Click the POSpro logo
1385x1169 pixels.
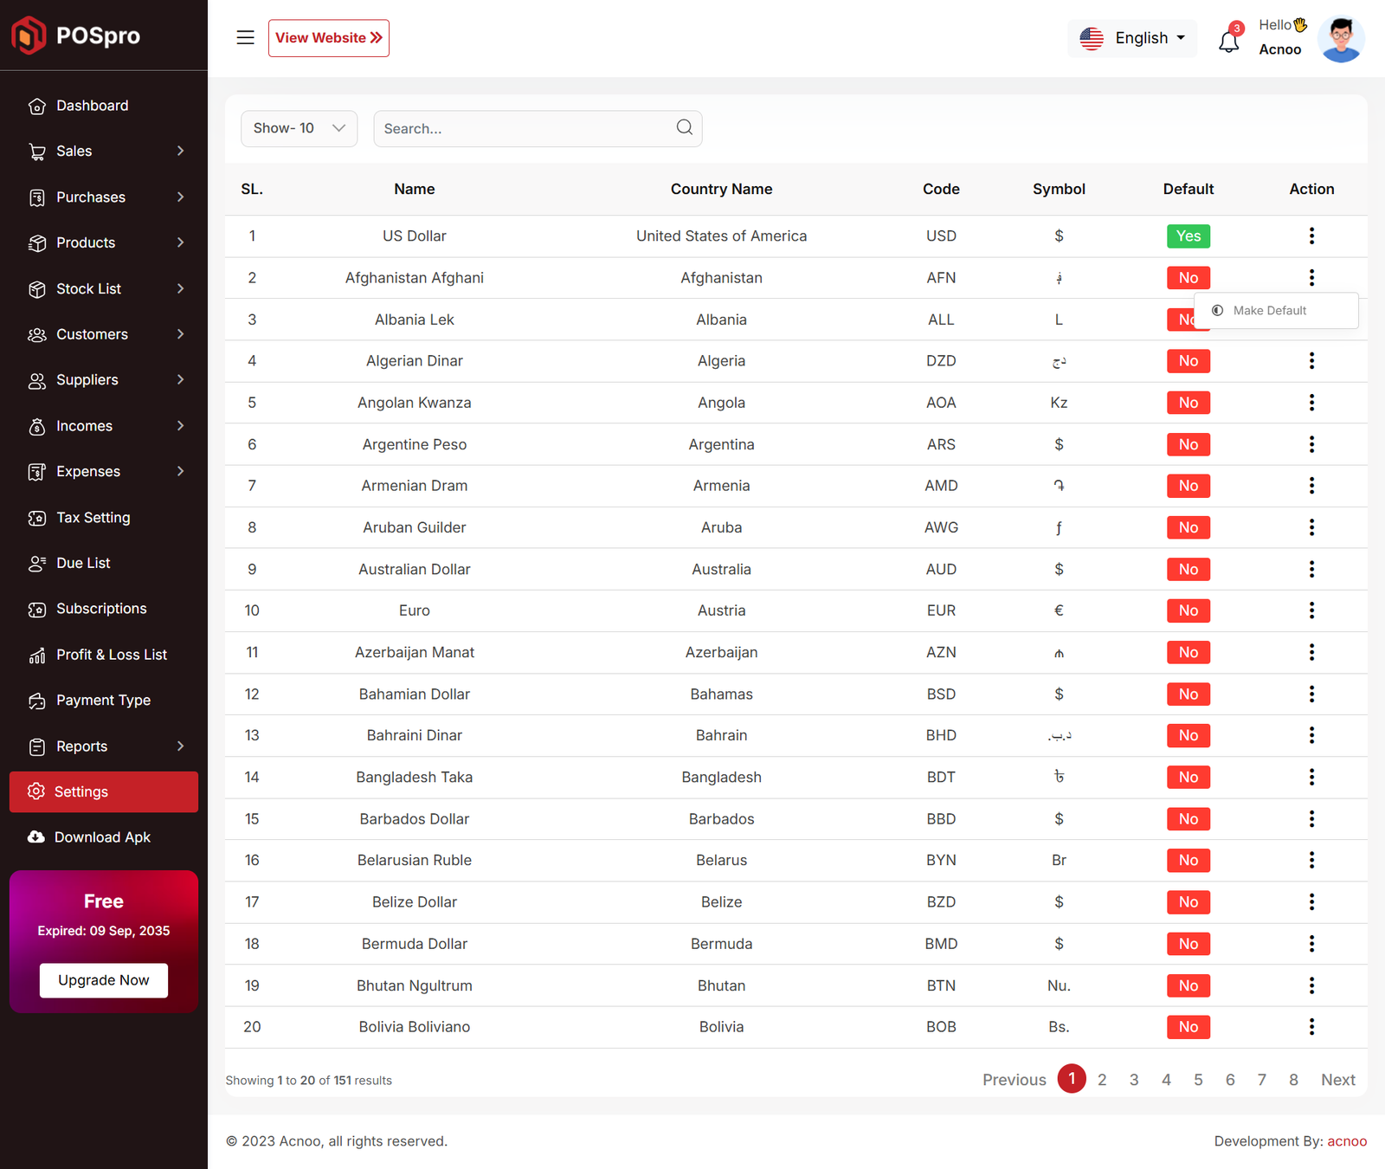[x=76, y=36]
